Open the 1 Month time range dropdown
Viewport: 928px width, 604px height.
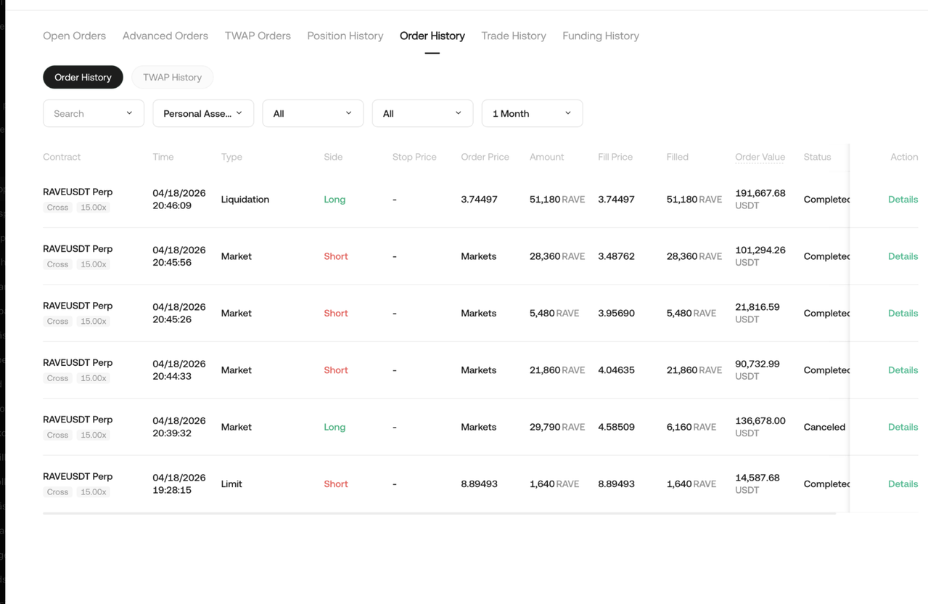(532, 113)
